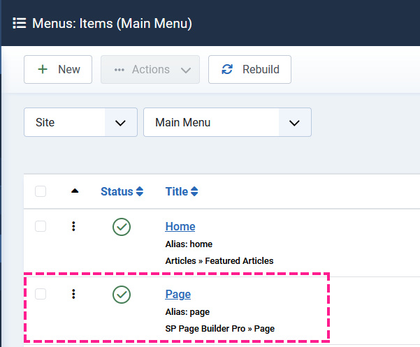Check the Page menu item checkbox
The image size is (420, 347).
[41, 295]
